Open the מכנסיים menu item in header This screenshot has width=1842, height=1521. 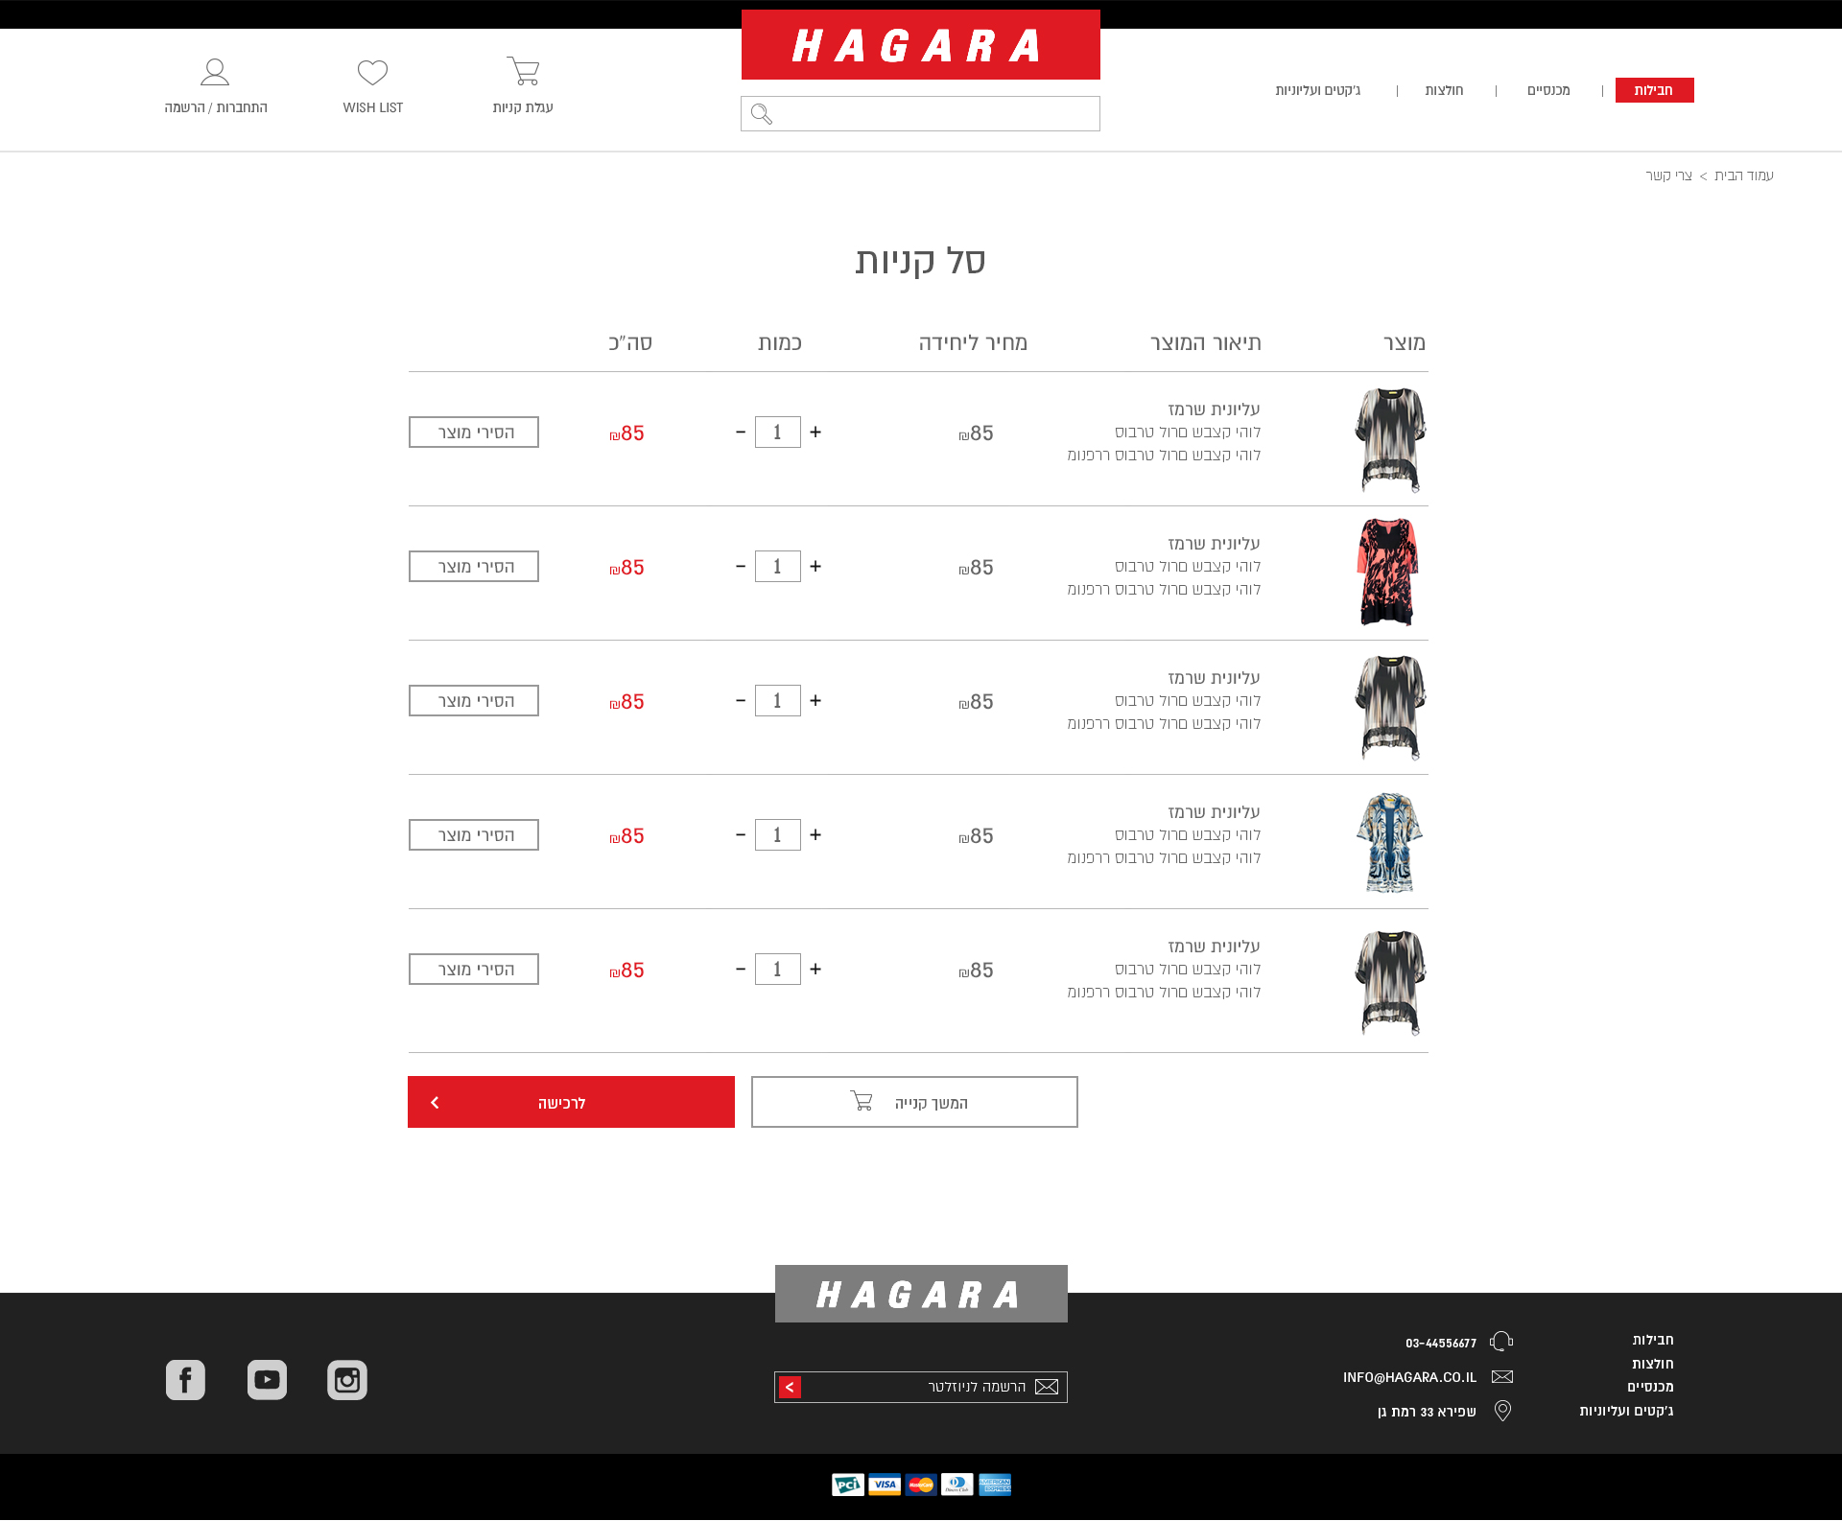[1548, 90]
